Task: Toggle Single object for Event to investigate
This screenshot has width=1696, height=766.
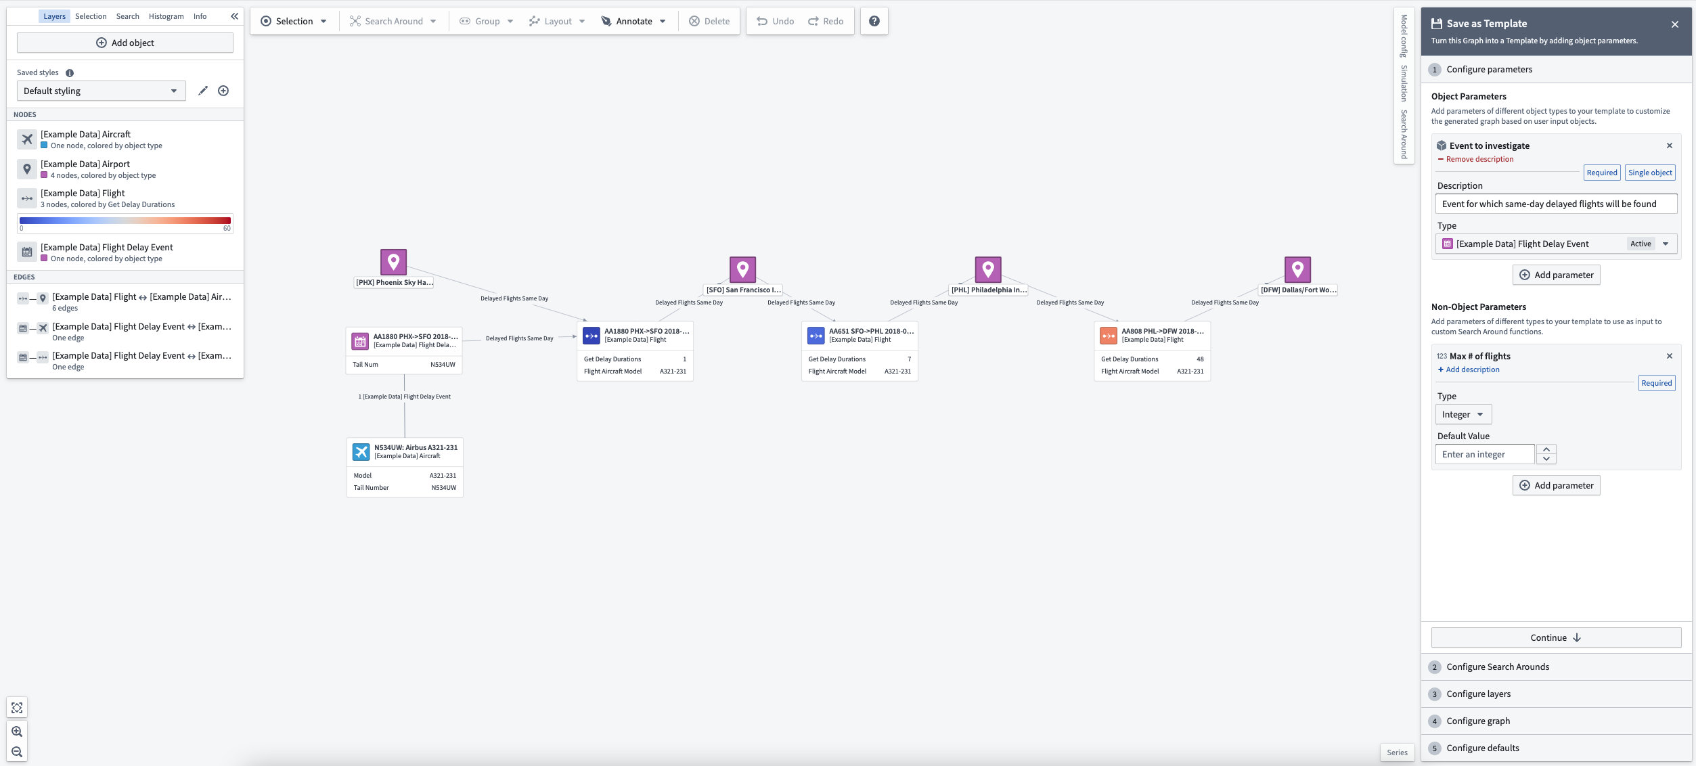Action: click(x=1650, y=173)
